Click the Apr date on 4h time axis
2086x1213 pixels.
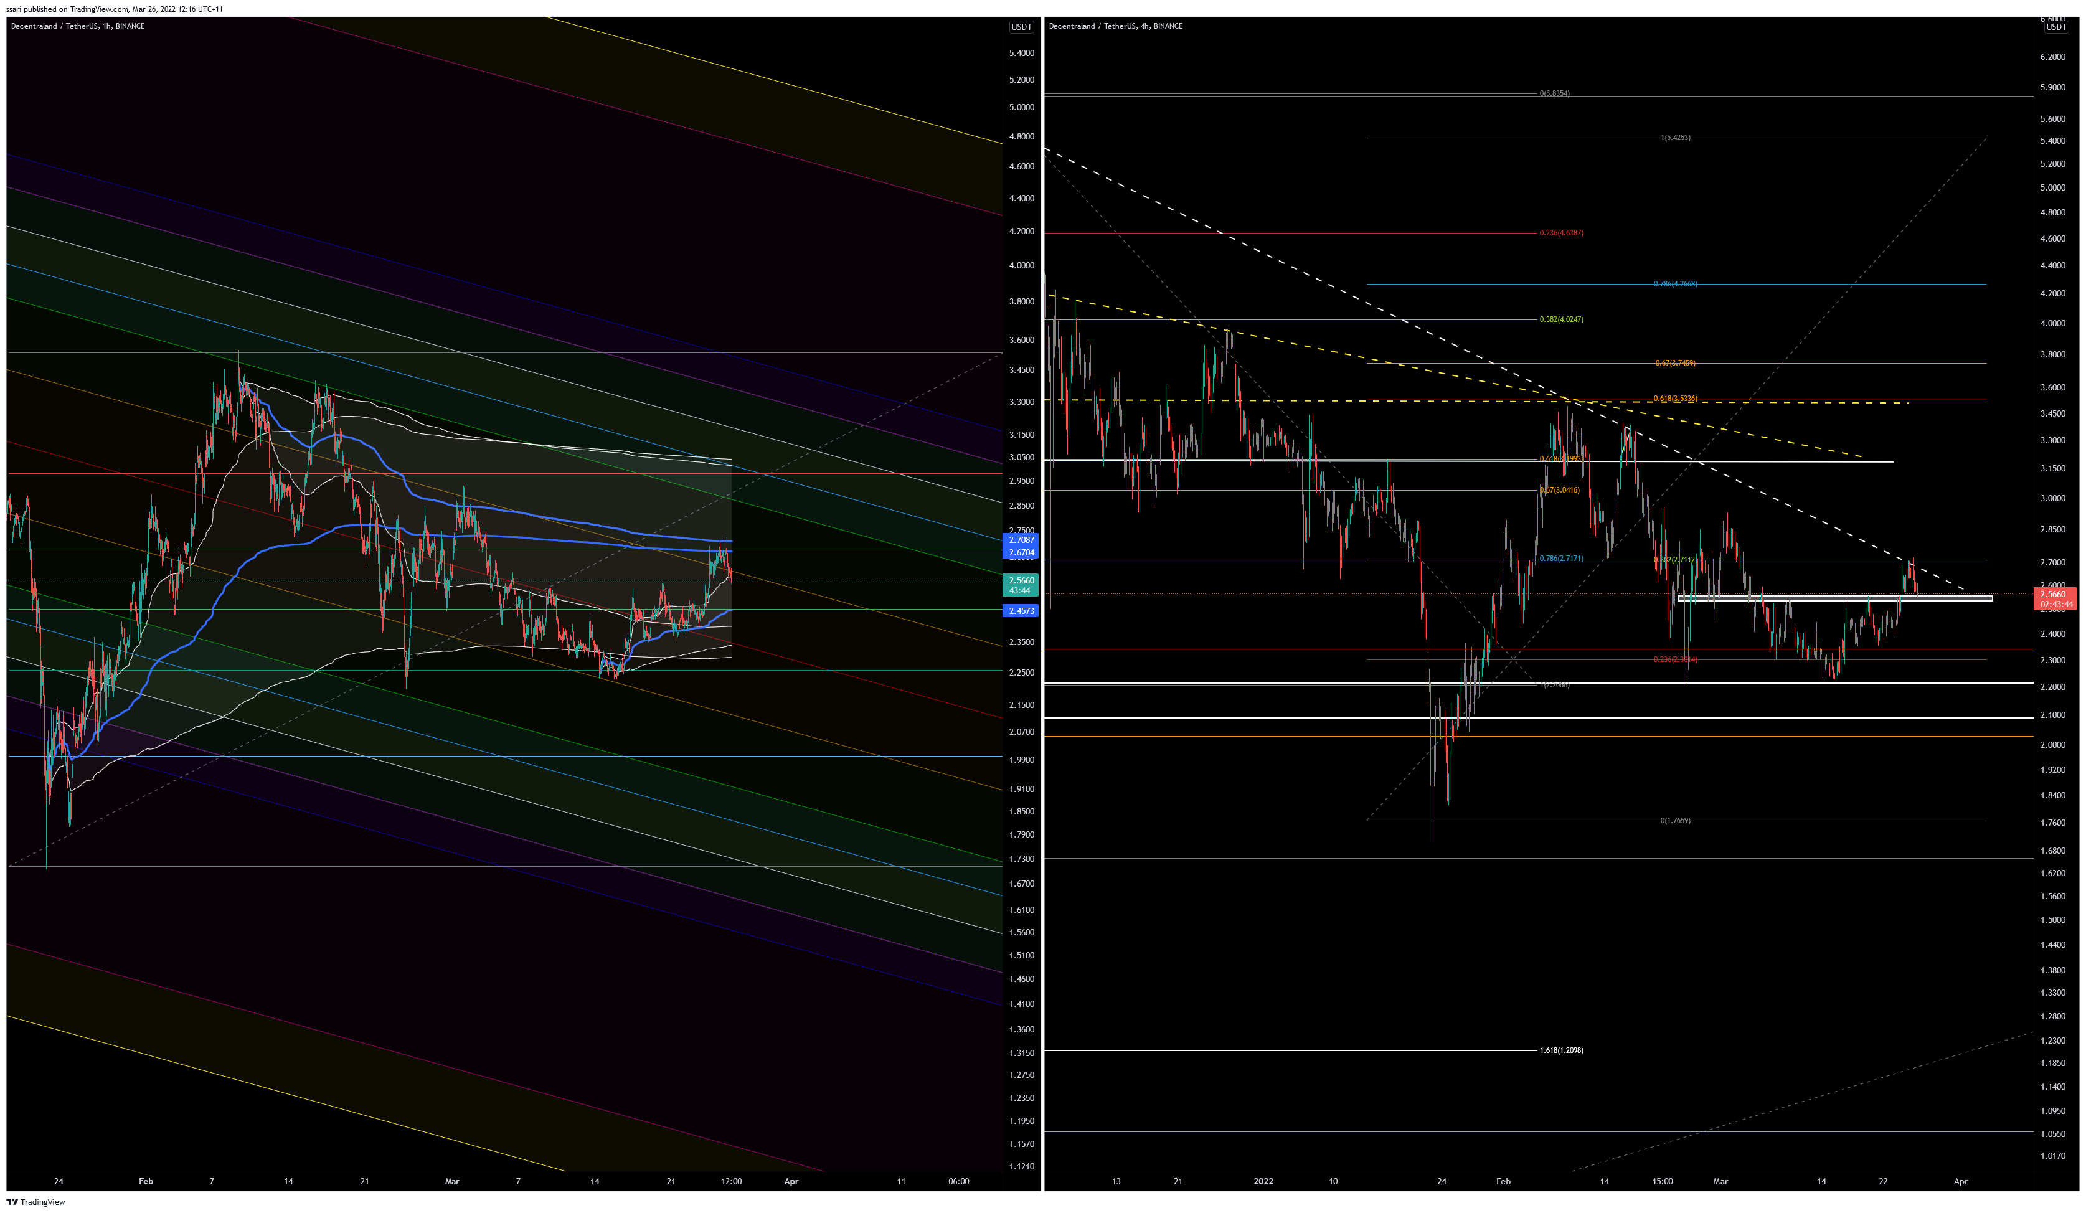[1960, 1181]
